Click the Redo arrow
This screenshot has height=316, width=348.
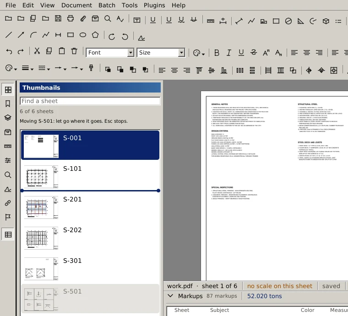(21, 51)
